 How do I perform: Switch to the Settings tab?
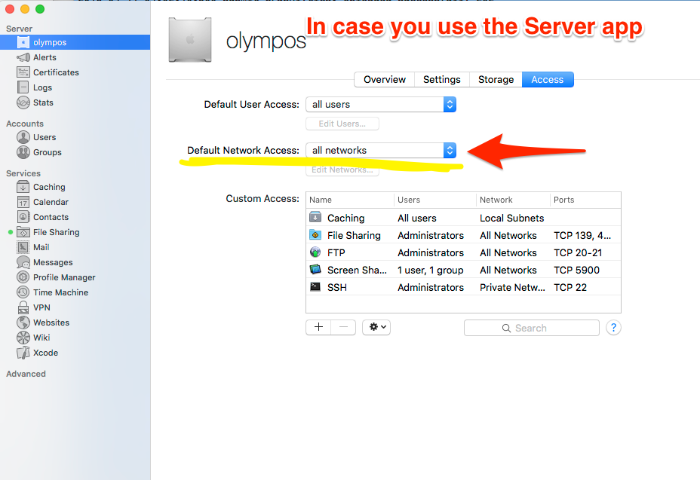click(441, 79)
